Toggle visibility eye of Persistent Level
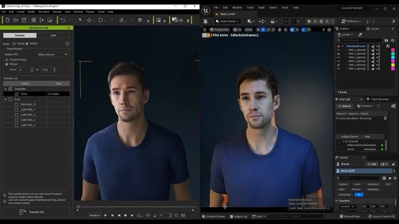This screenshot has height=224, width=399. [x=339, y=46]
